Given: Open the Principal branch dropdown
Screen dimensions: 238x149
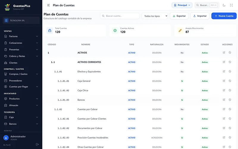Looking at the screenshot, I should tap(182, 5).
